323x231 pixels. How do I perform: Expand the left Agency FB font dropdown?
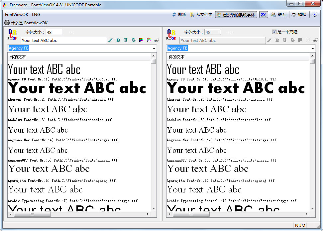click(154, 49)
